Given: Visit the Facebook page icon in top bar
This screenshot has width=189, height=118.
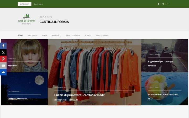Looking at the screenshot, I should [x=168, y=4].
